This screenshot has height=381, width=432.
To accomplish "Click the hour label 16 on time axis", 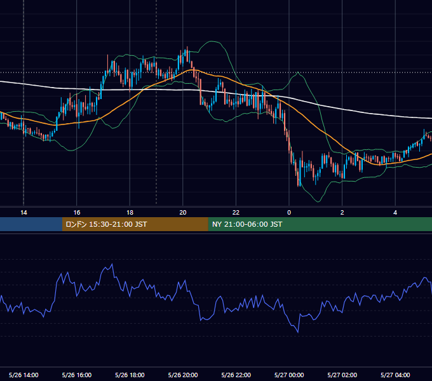I will point(77,213).
